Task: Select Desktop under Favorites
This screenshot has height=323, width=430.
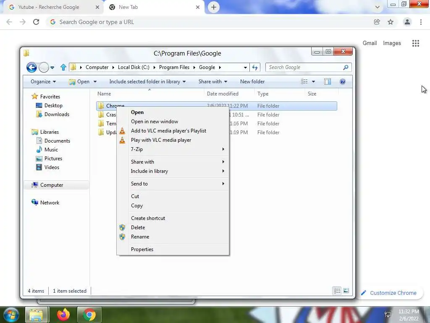Action: pos(53,106)
